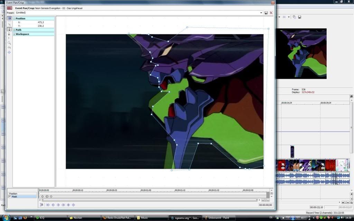Zoom in keyframe timeline with plus button
This screenshot has width=354, height=221.
pyautogui.click(x=263, y=200)
